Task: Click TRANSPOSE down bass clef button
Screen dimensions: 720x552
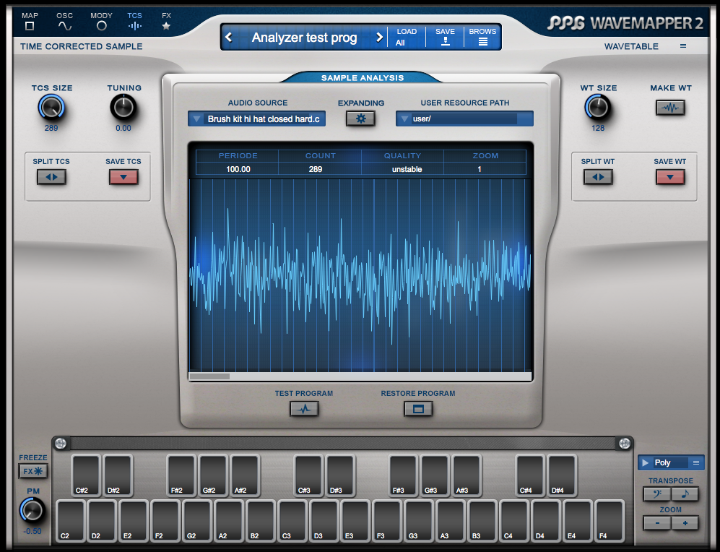Action: (657, 494)
